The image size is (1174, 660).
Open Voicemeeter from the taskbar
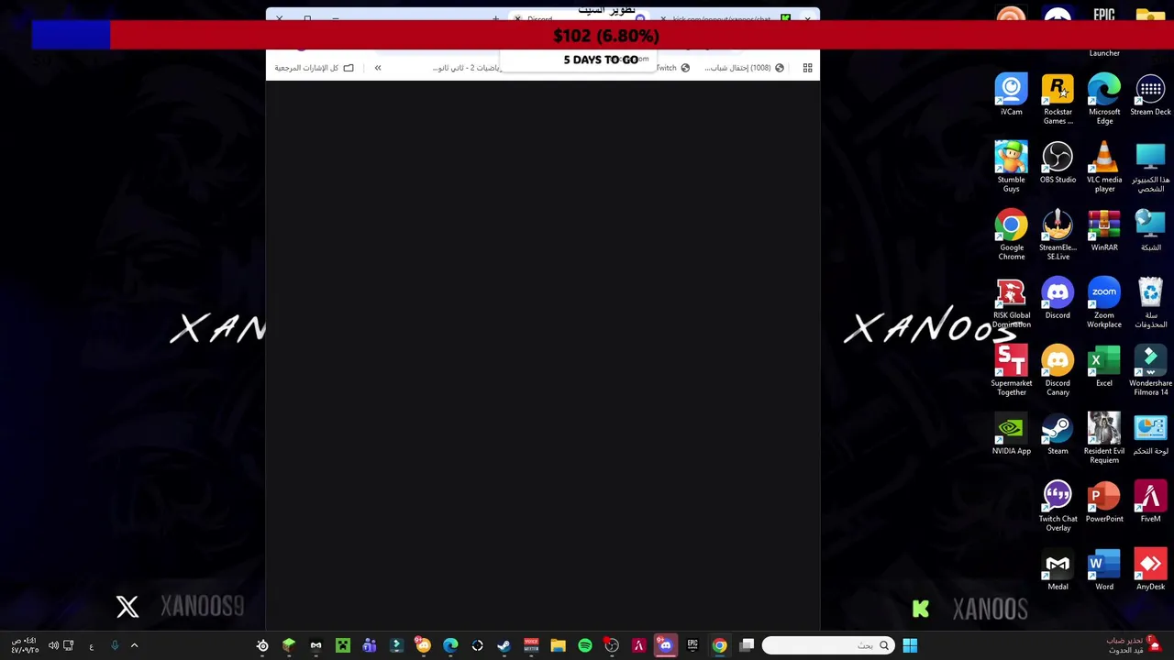[x=531, y=645]
